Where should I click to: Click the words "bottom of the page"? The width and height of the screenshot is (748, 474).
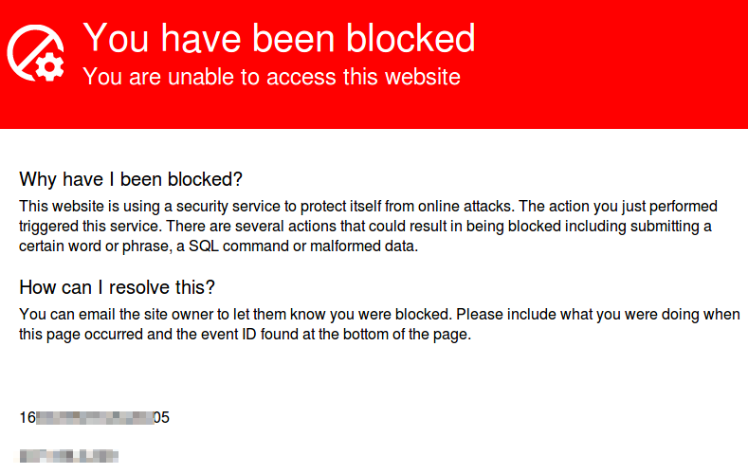405,335
